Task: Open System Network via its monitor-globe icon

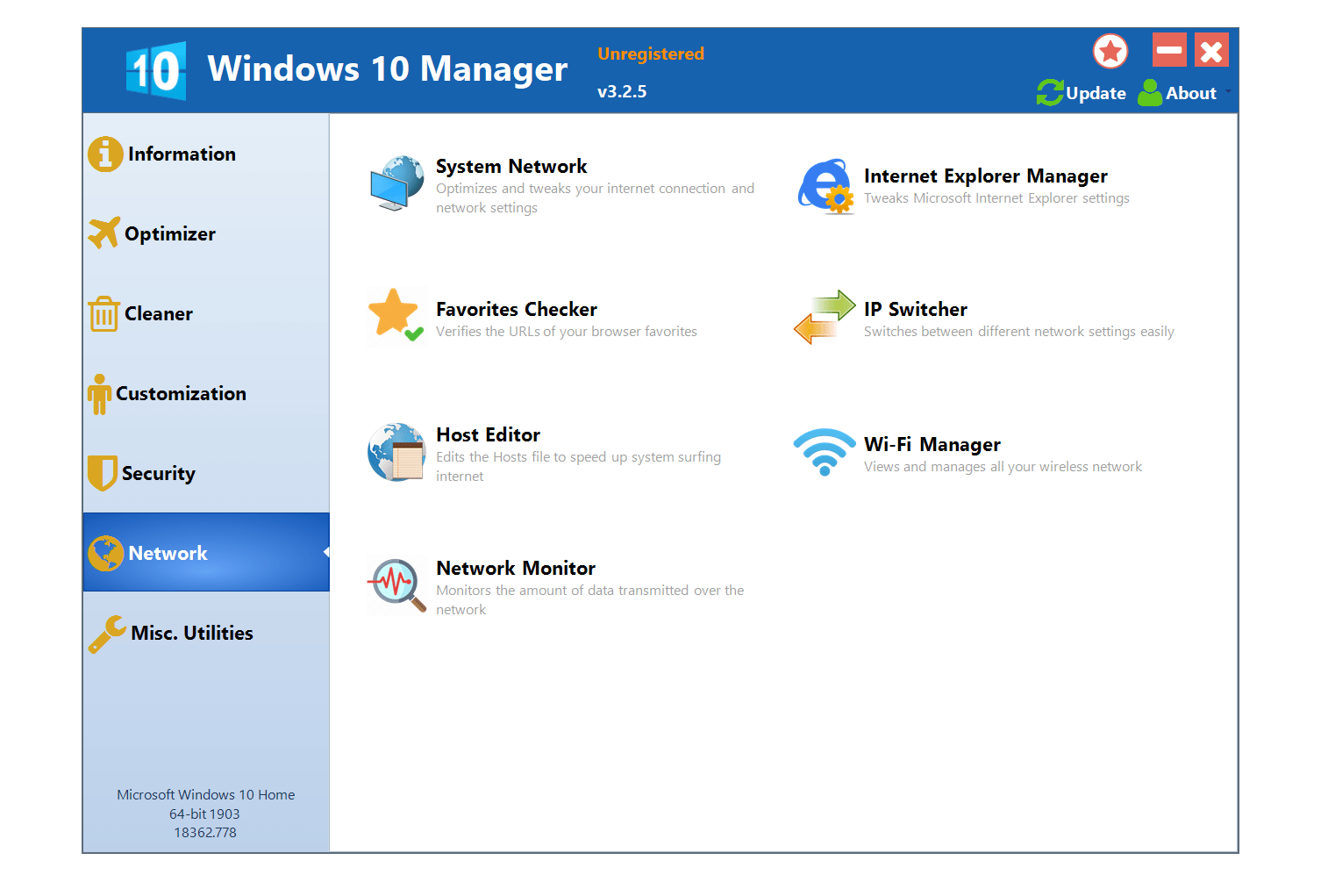Action: pyautogui.click(x=396, y=183)
